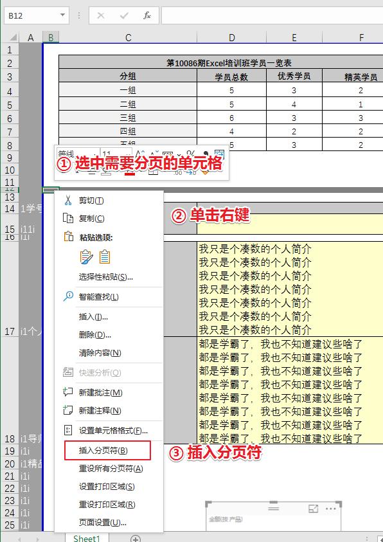The width and height of the screenshot is (383, 542).
Task: Select row 22 header
Action: point(10,488)
